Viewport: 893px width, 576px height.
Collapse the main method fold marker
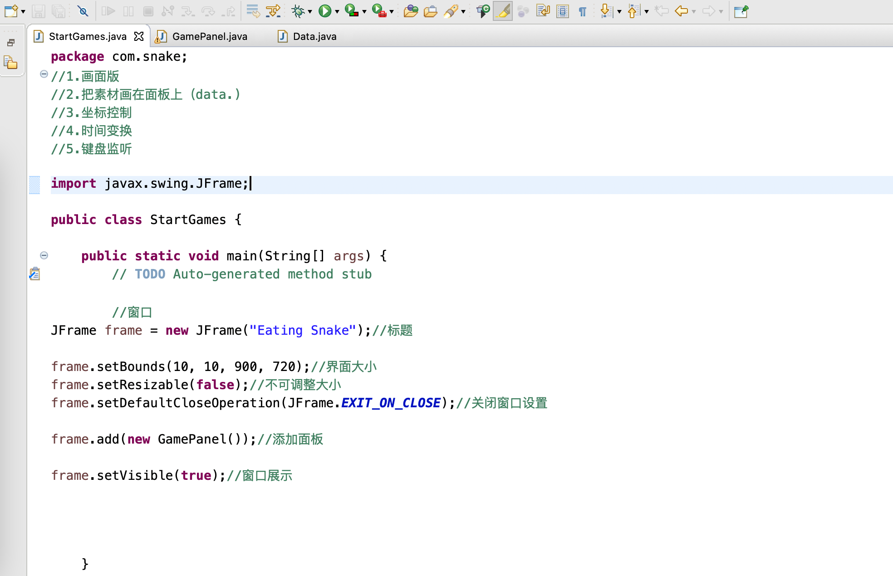pos(44,255)
